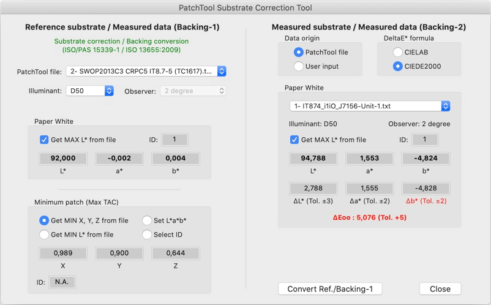Choose the Select ID radio button
This screenshot has height=305, width=491.
click(x=147, y=235)
